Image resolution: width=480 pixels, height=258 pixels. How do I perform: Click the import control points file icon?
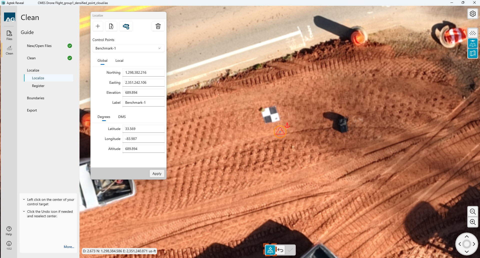(x=111, y=26)
